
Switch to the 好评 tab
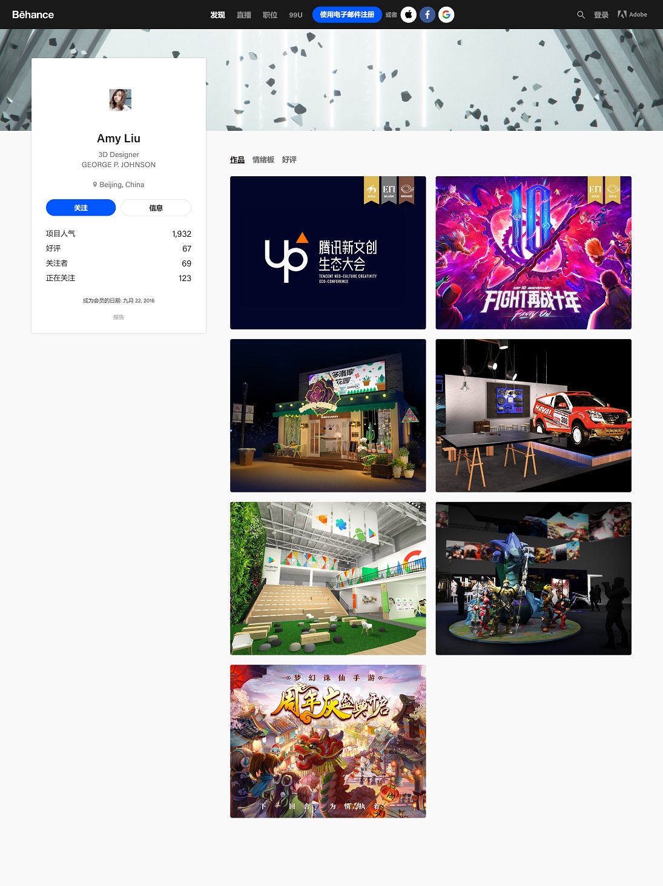point(289,160)
